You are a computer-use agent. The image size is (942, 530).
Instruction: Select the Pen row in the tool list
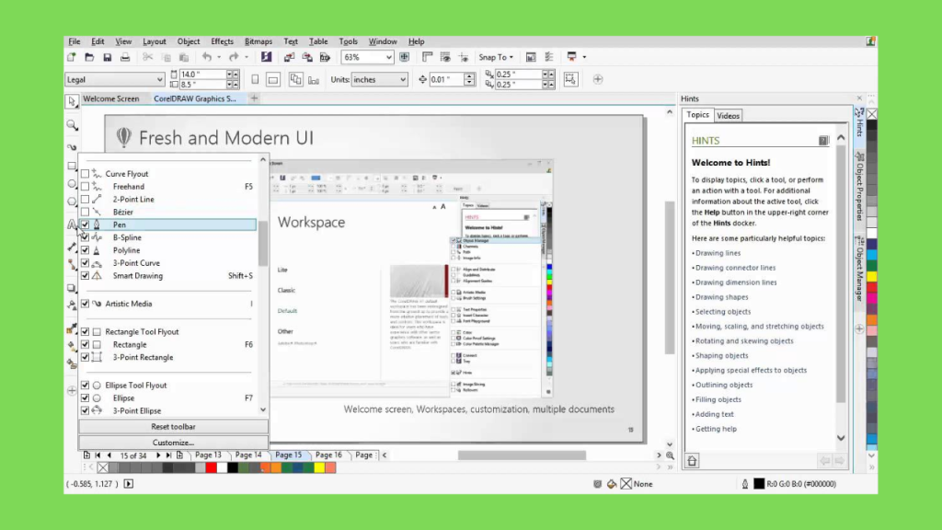click(x=167, y=225)
